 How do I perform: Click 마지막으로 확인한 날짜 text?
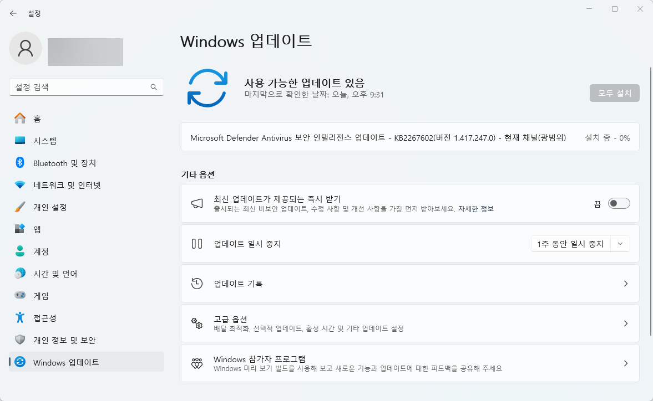pos(314,95)
